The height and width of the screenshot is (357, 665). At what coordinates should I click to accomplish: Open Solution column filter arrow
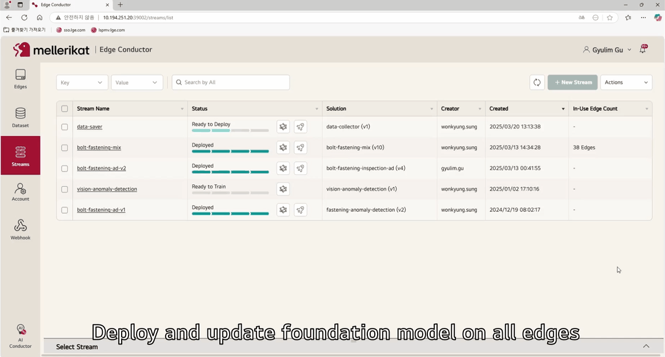pos(431,109)
